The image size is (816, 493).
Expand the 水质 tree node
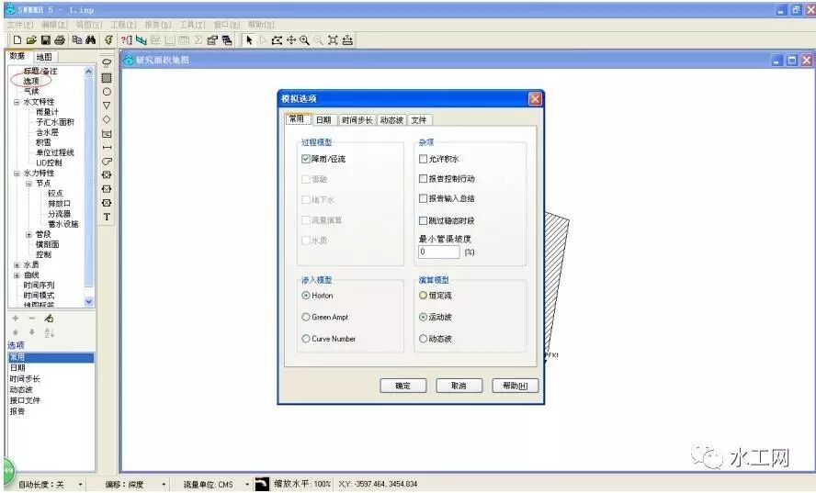click(x=17, y=265)
